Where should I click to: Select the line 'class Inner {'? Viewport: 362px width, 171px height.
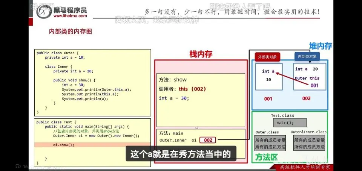59,67
